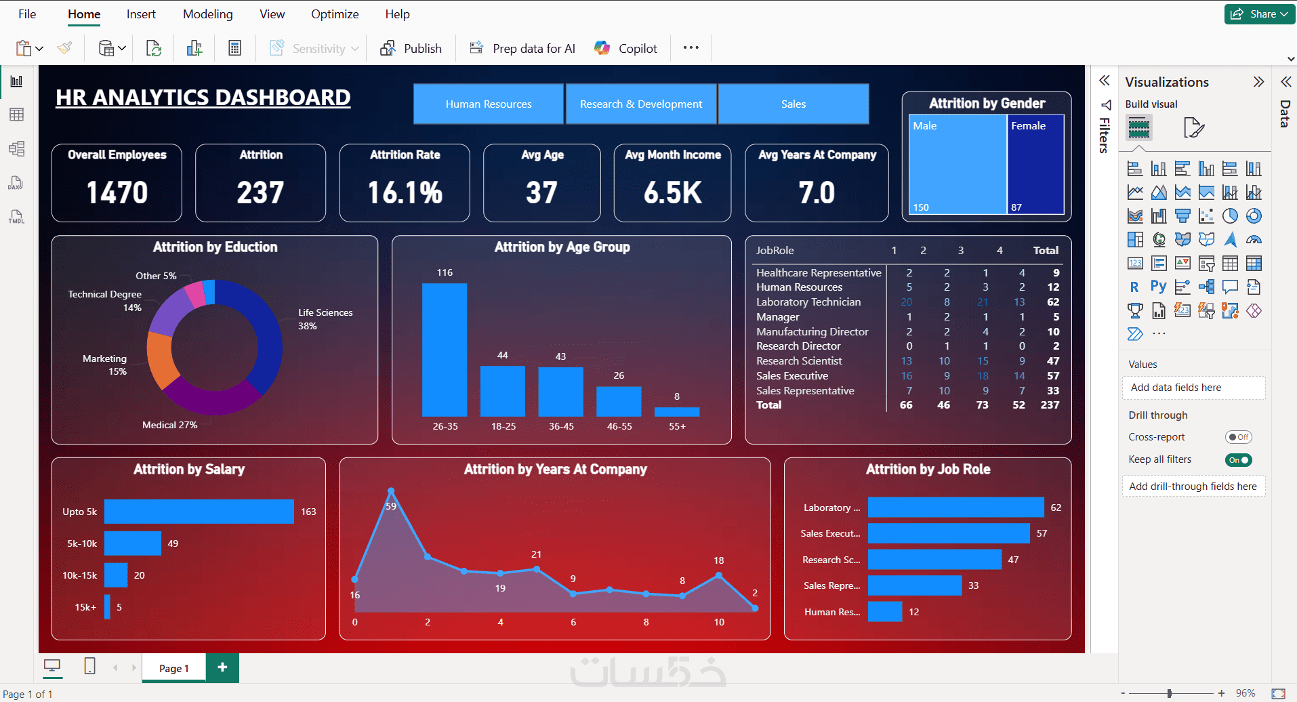Switch to mobile layout view

(x=89, y=667)
